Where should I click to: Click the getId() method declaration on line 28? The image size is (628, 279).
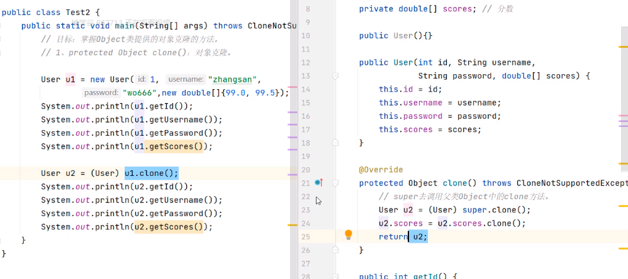tap(408, 275)
